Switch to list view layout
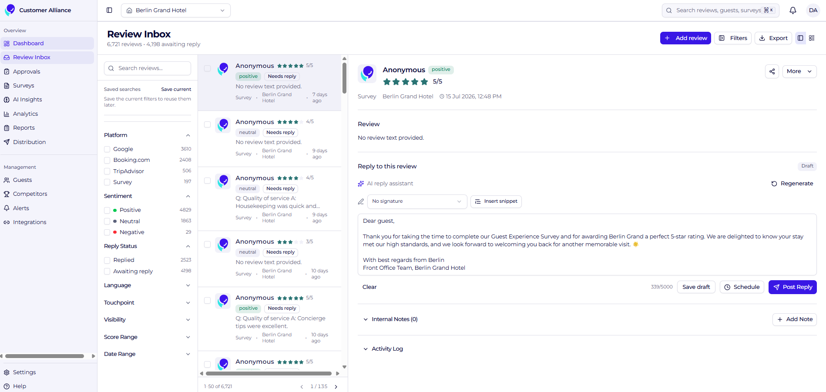This screenshot has height=392, width=826. [x=812, y=38]
